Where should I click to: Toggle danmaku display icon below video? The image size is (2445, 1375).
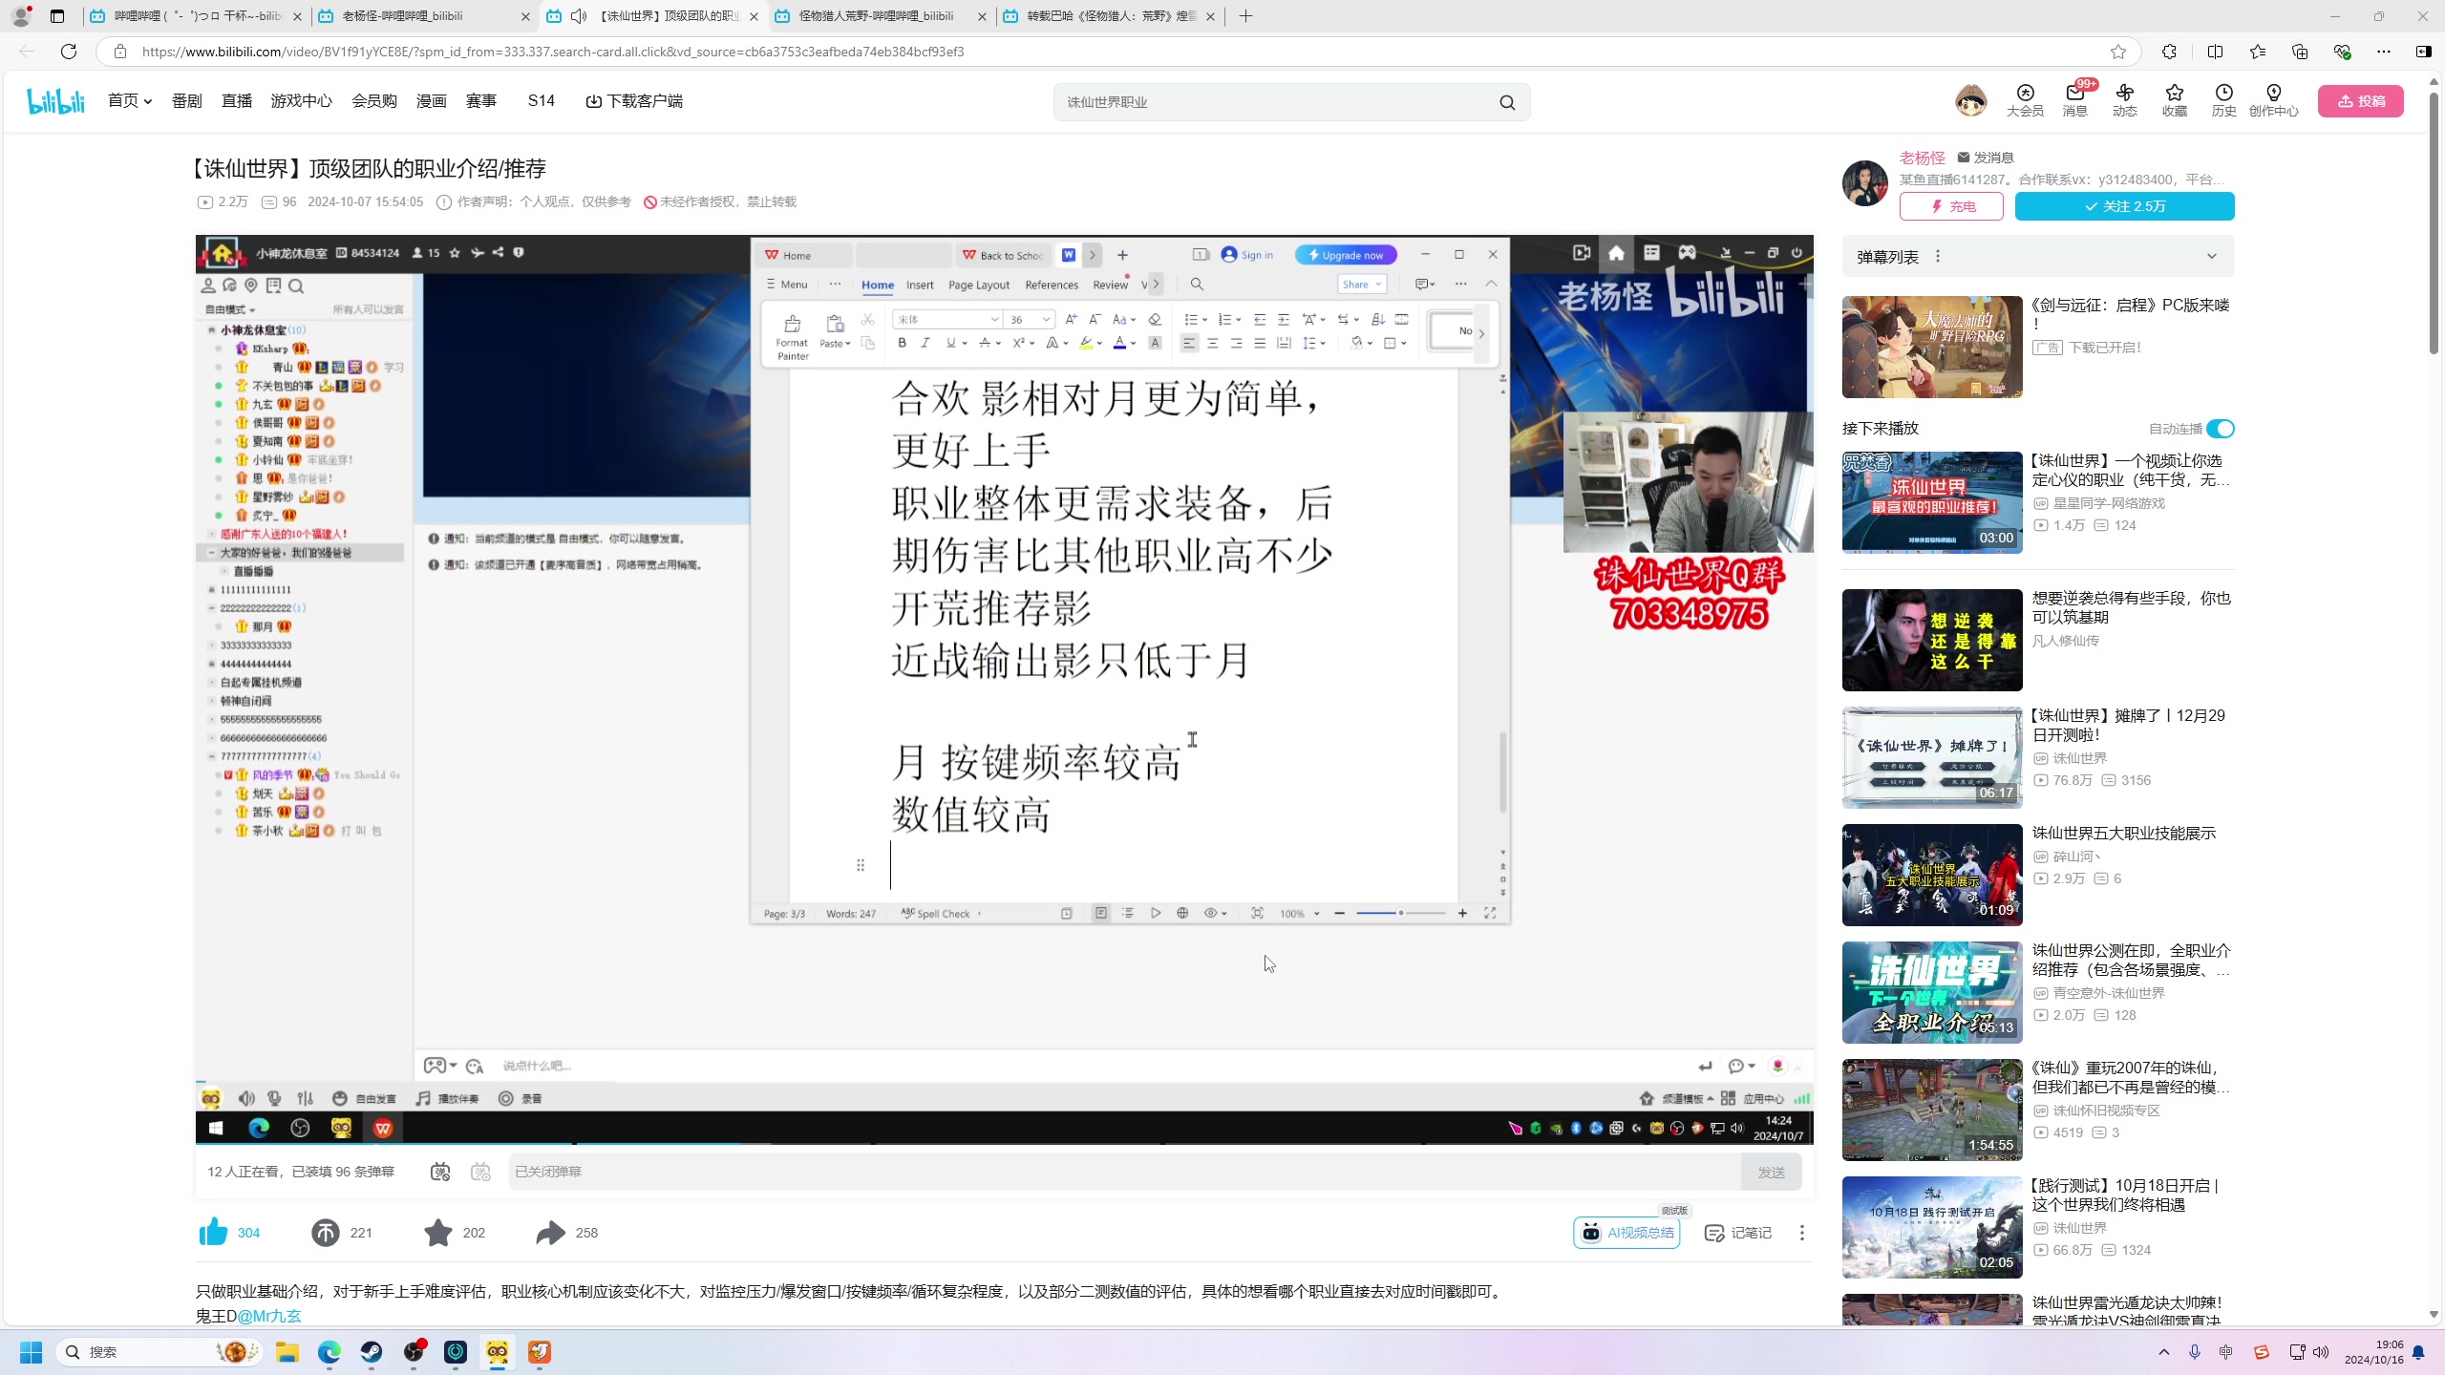(x=440, y=1172)
